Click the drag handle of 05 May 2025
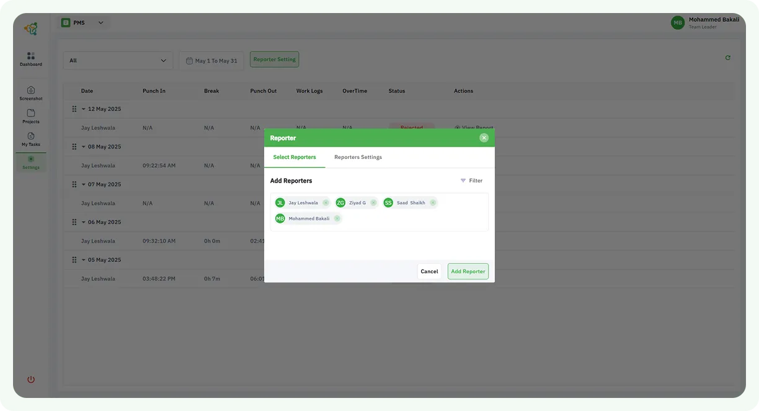The height and width of the screenshot is (411, 759). coord(74,260)
